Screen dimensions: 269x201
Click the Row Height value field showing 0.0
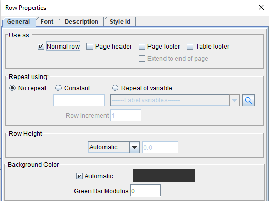click(160, 147)
